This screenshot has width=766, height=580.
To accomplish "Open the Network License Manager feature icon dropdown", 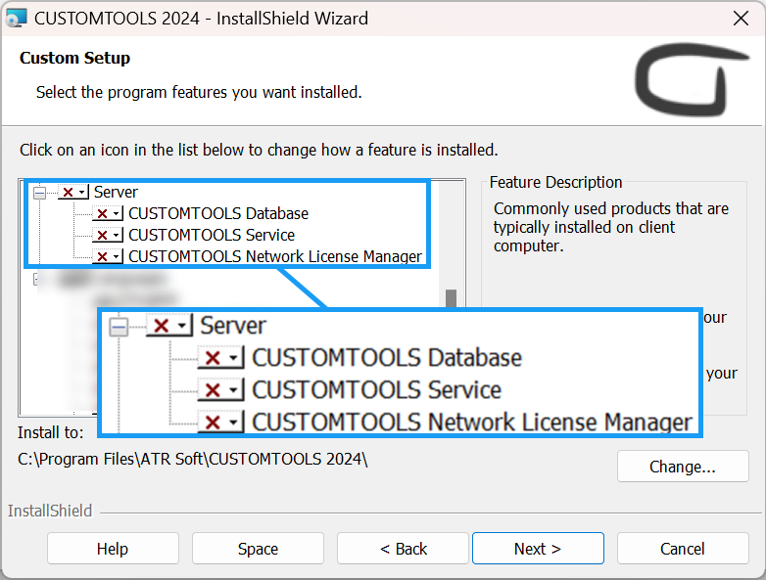I will [108, 256].
